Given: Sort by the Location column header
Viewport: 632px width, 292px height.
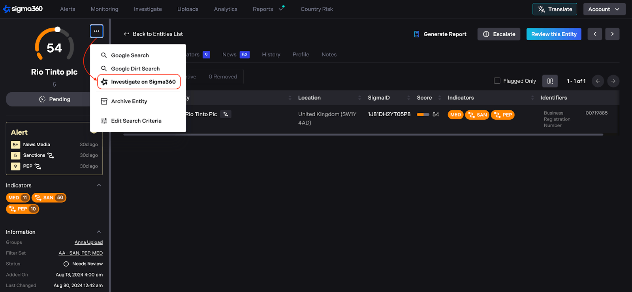Looking at the screenshot, I should pos(309,98).
